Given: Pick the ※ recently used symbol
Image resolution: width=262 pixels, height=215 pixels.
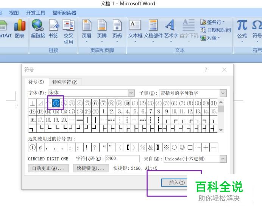Looking at the screenshot, I should [x=166, y=148].
